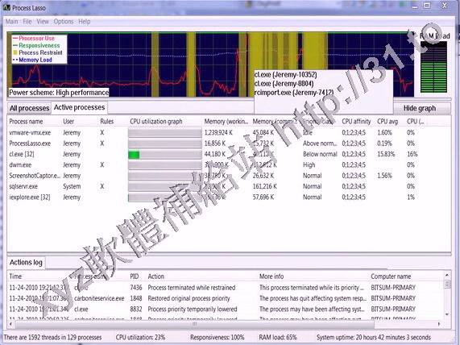Sort by the User column header
Screen dimensions: 460x345
tap(68, 121)
